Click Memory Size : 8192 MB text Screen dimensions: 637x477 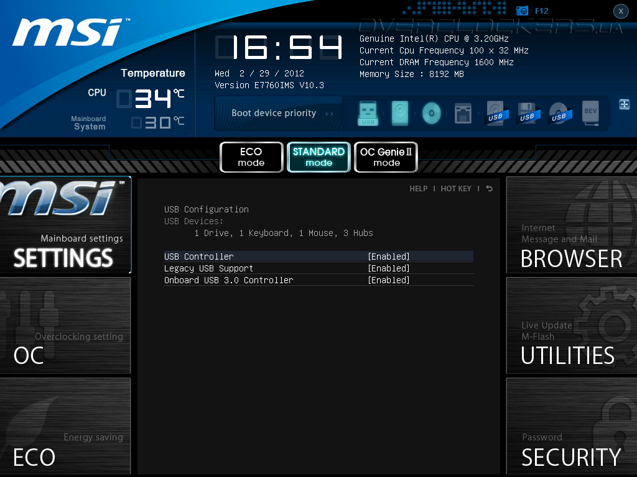coord(412,74)
